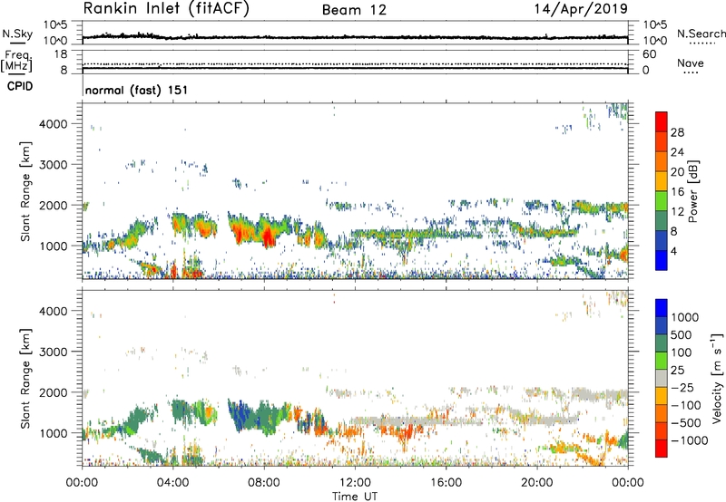Image resolution: width=726 pixels, height=502 pixels.
Task: Click the "-500" velocity colorbar label
Action: point(685,423)
